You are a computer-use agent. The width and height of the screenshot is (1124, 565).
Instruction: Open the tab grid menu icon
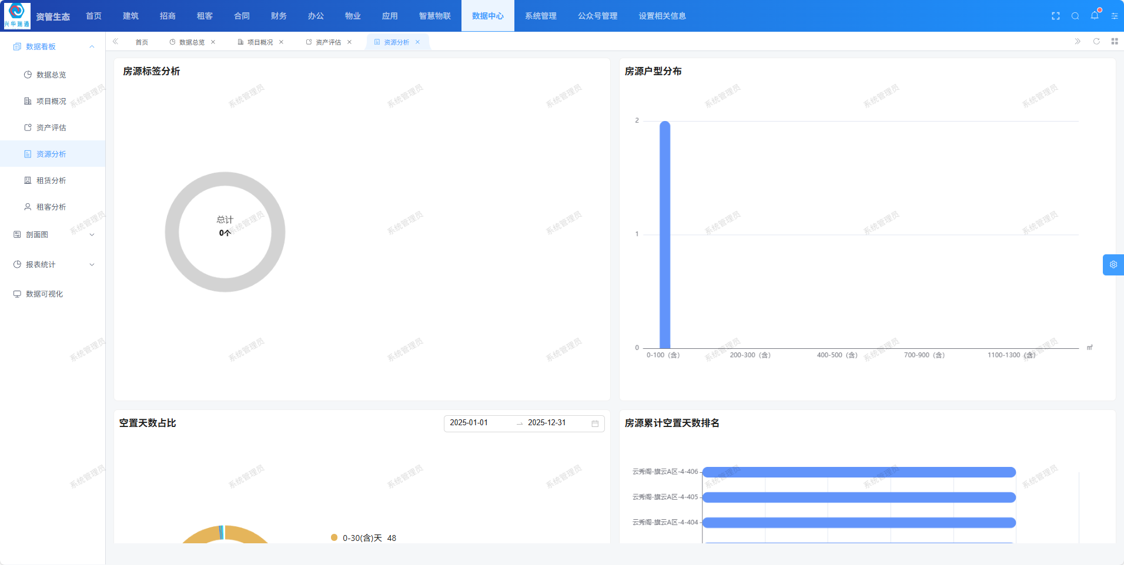(x=1114, y=41)
